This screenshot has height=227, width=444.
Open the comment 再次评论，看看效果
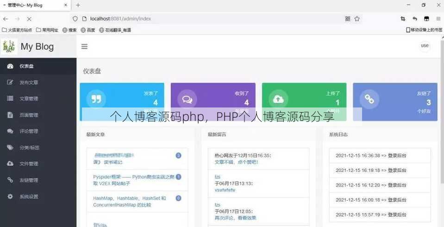click(x=235, y=218)
